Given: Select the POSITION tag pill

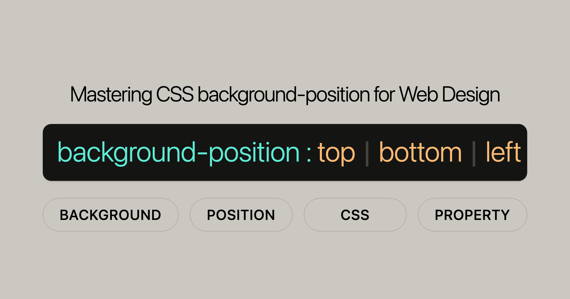Looking at the screenshot, I should (241, 215).
